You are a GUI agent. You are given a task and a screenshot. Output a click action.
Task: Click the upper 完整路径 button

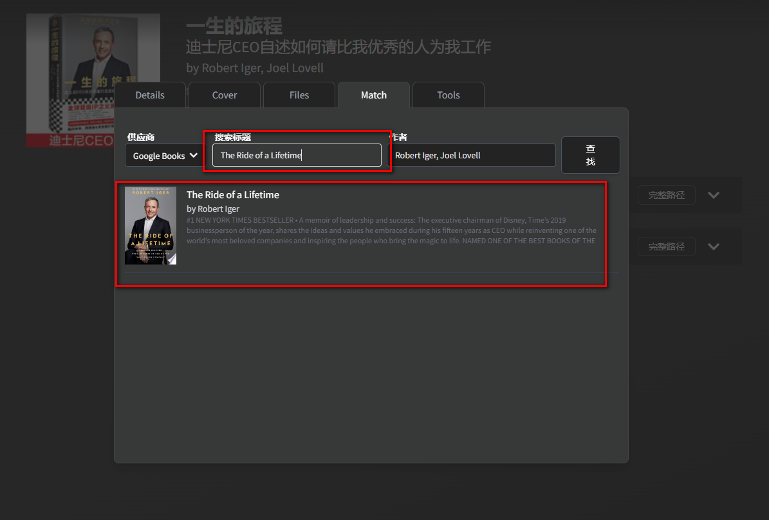[x=666, y=195]
